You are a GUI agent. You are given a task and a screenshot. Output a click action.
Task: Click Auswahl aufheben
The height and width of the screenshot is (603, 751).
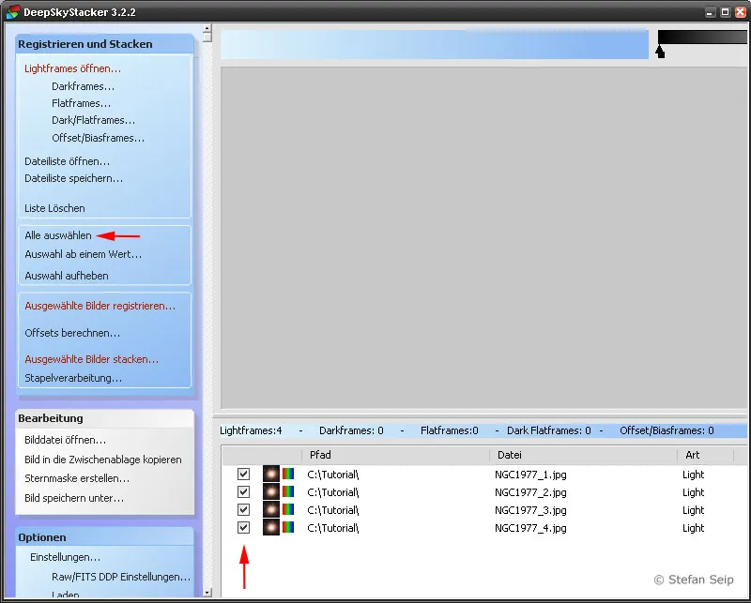click(x=67, y=276)
